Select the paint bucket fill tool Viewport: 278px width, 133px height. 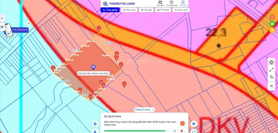pyautogui.click(x=271, y=78)
